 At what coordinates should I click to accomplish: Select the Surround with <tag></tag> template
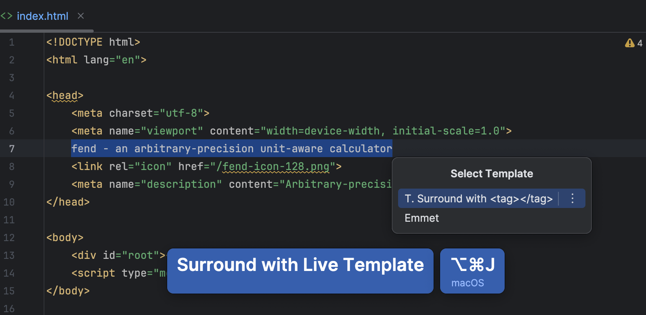[x=478, y=198]
